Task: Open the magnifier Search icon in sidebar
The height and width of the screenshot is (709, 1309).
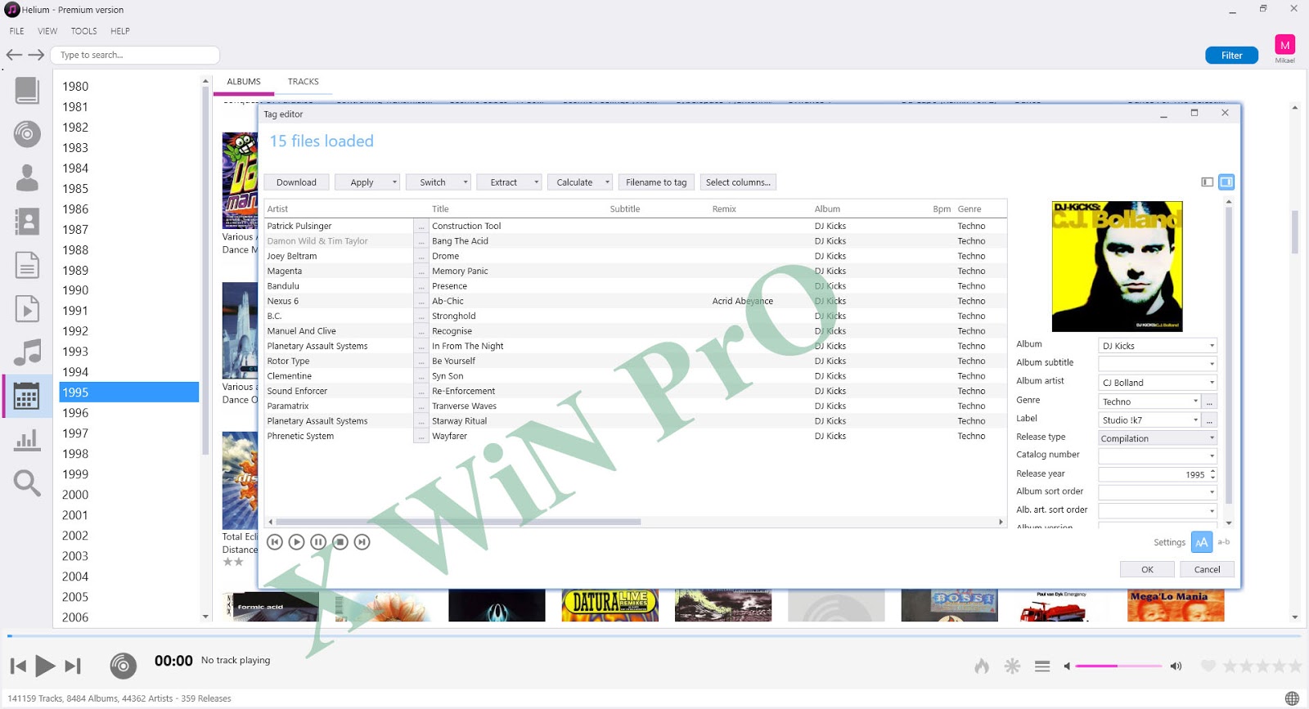Action: [27, 483]
